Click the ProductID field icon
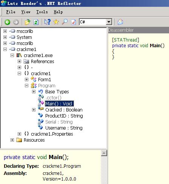 click(x=40, y=116)
